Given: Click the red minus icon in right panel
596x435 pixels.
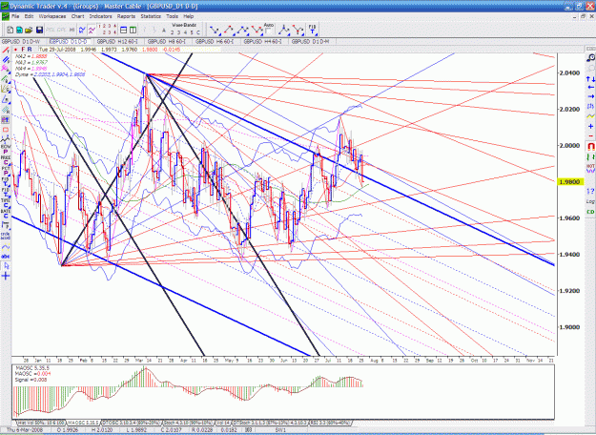Looking at the screenshot, I should 590,136.
